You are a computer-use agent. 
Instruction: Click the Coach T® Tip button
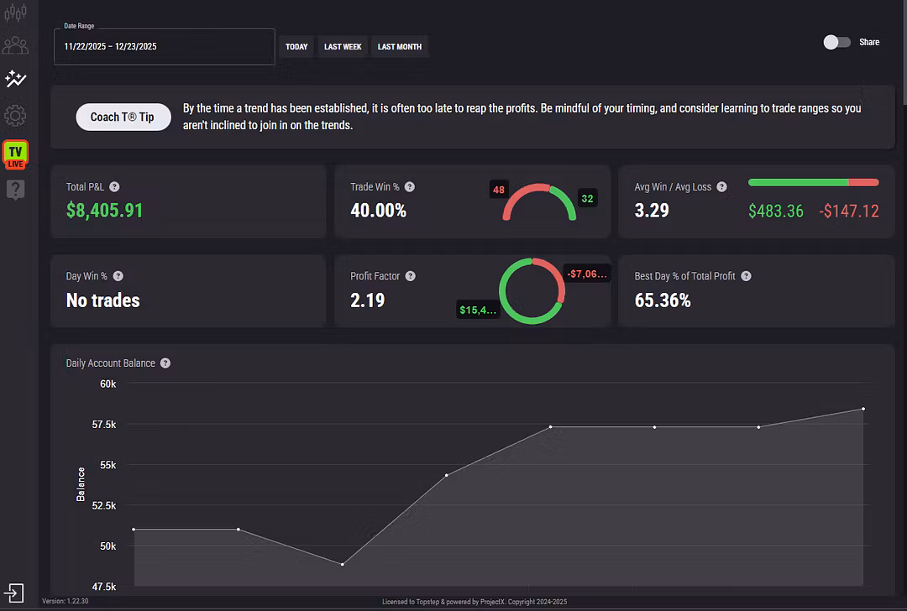pyautogui.click(x=123, y=117)
